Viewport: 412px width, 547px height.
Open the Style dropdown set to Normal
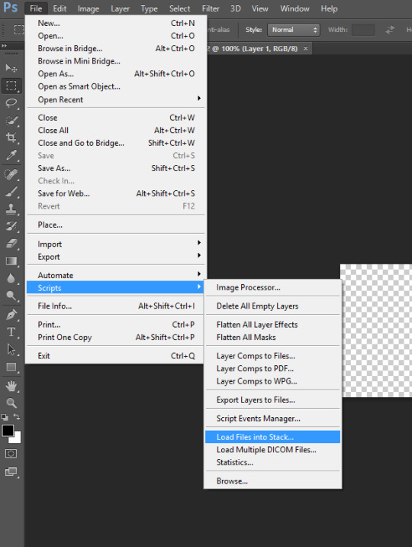pyautogui.click(x=293, y=30)
